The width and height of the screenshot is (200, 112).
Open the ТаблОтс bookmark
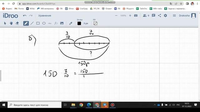pos(142,9)
